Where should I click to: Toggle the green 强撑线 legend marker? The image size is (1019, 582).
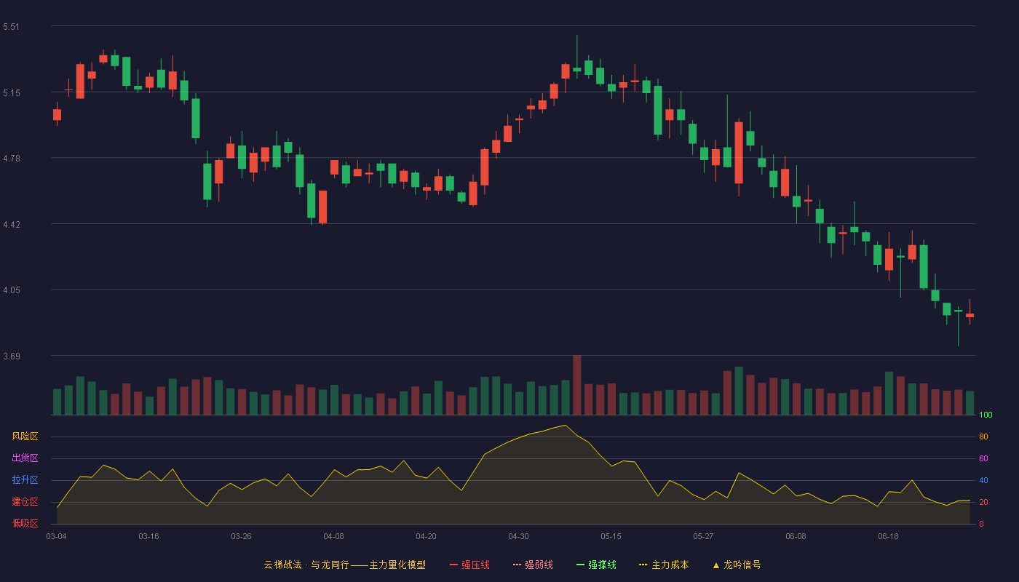coord(580,565)
